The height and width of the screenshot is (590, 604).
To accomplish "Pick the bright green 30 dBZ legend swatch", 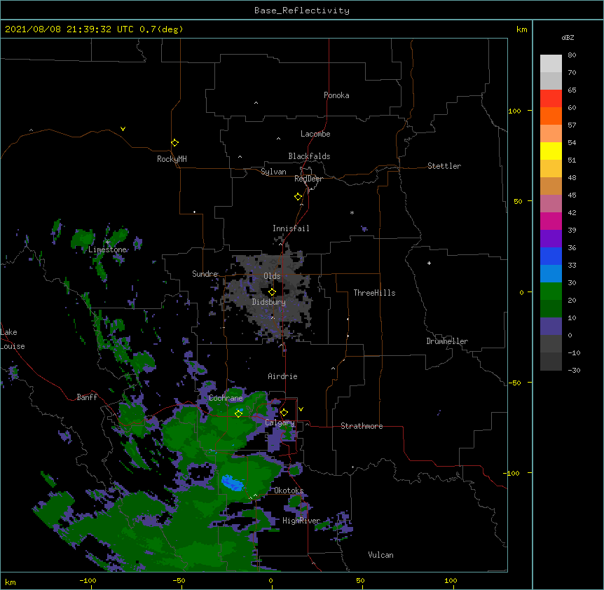I will (551, 291).
